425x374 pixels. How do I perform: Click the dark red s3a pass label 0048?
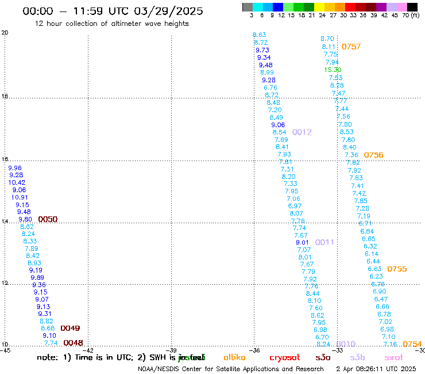click(73, 343)
